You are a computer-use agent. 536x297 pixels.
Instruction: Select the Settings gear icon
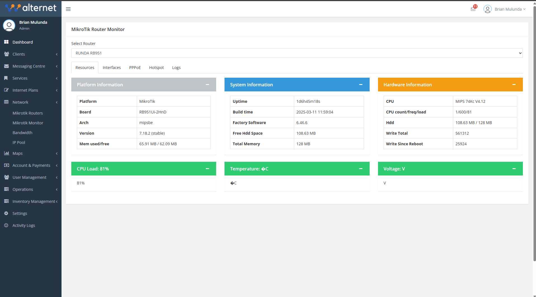click(6, 213)
